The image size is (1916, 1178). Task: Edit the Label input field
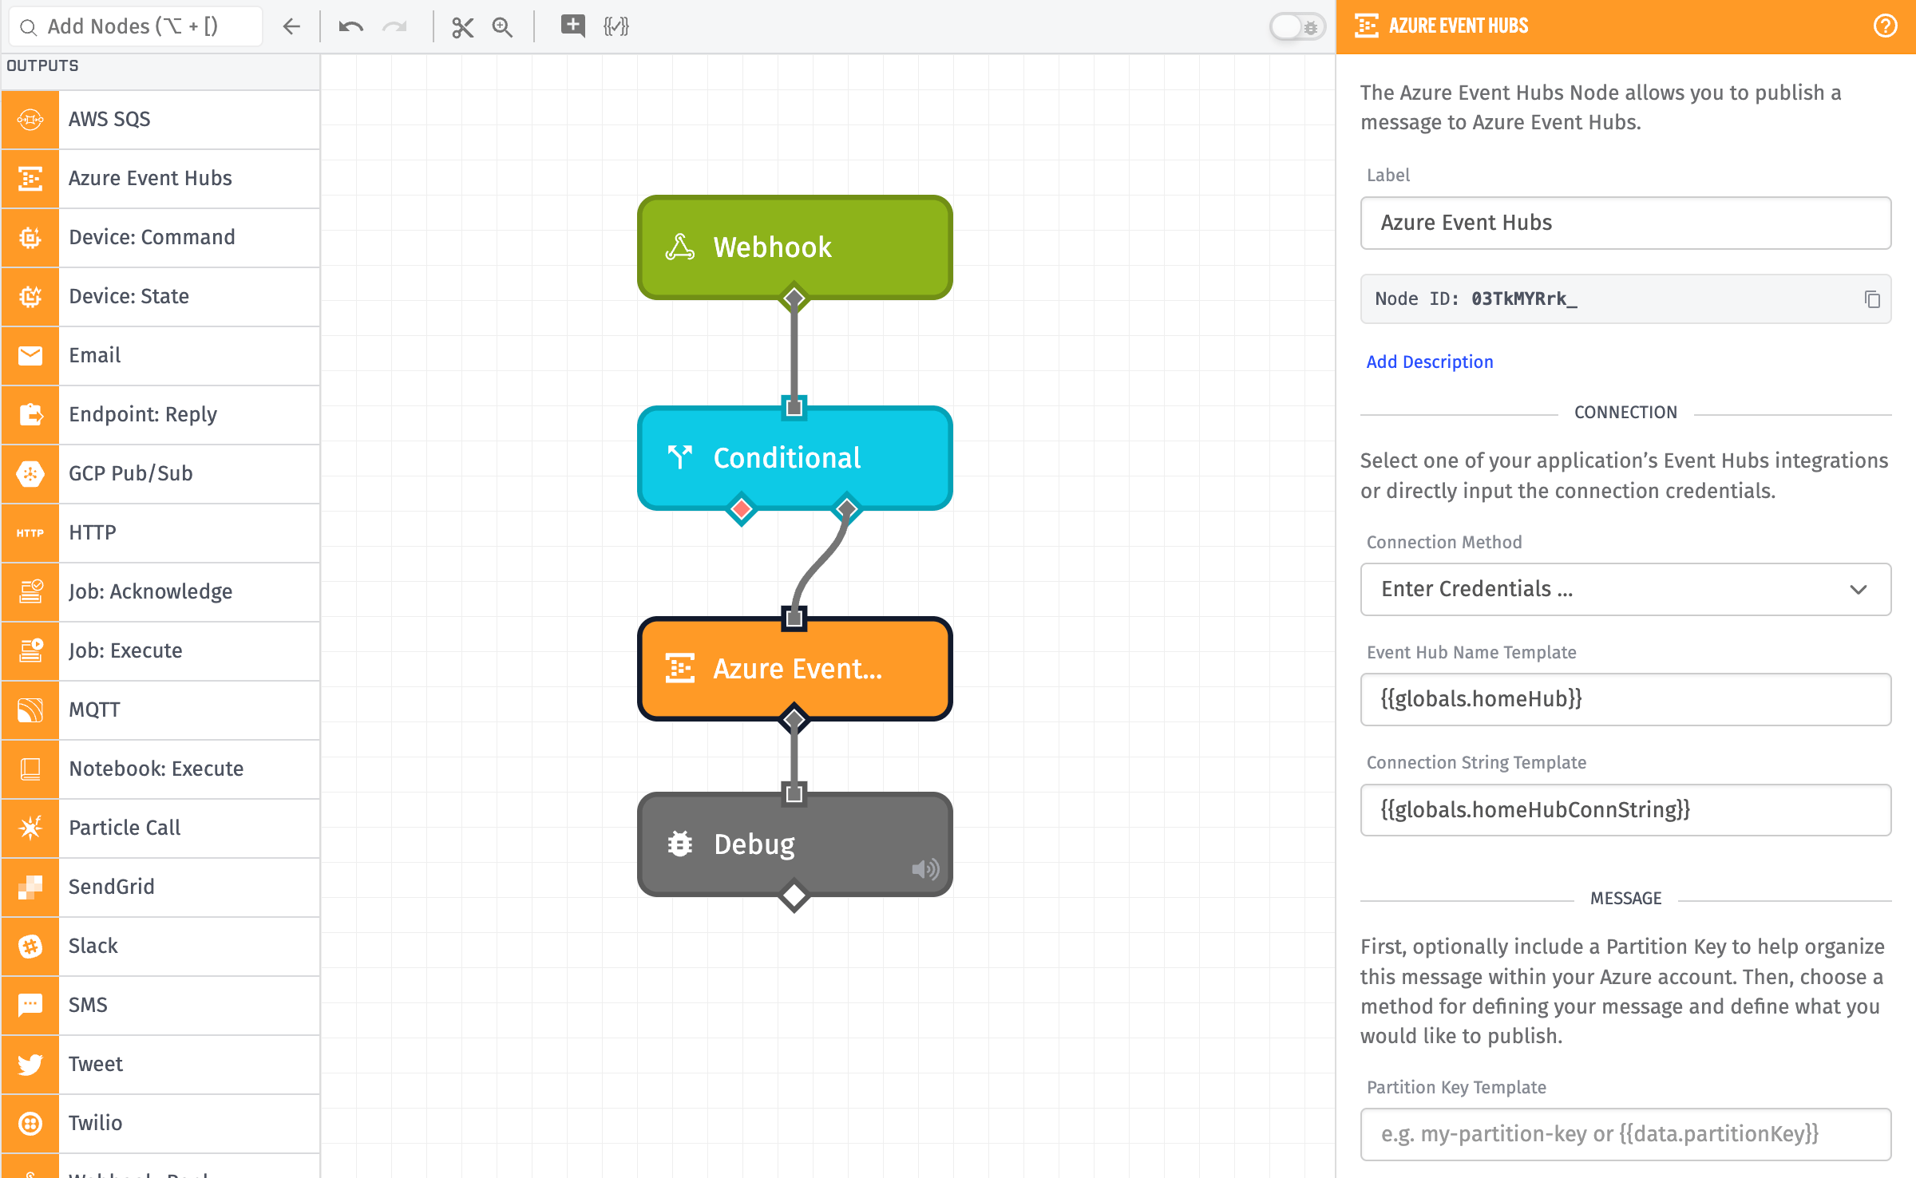1625,223
